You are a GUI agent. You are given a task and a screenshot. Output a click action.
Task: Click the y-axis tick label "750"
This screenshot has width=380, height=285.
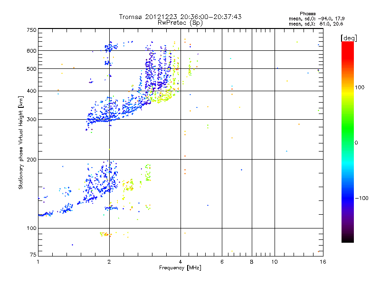tap(32, 30)
